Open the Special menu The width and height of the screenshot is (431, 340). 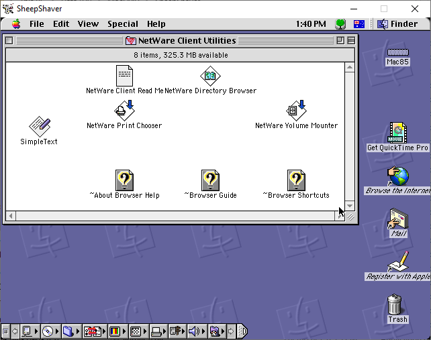(123, 24)
